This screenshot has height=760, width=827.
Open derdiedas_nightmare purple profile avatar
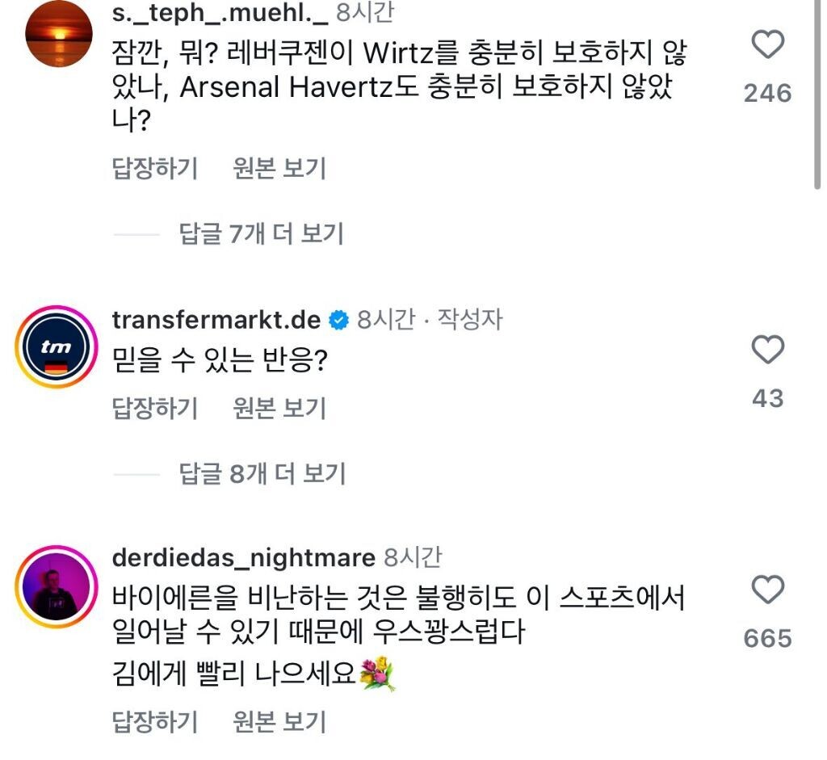pos(57,586)
